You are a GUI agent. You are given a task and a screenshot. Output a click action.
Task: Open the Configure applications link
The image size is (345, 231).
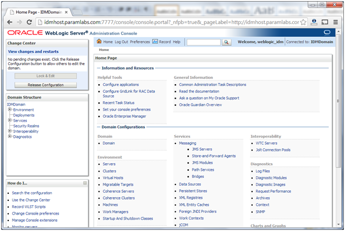click(x=121, y=85)
